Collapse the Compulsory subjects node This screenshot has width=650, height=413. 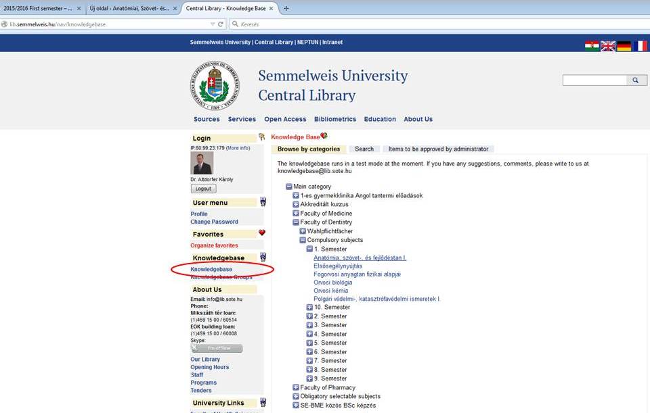(303, 240)
